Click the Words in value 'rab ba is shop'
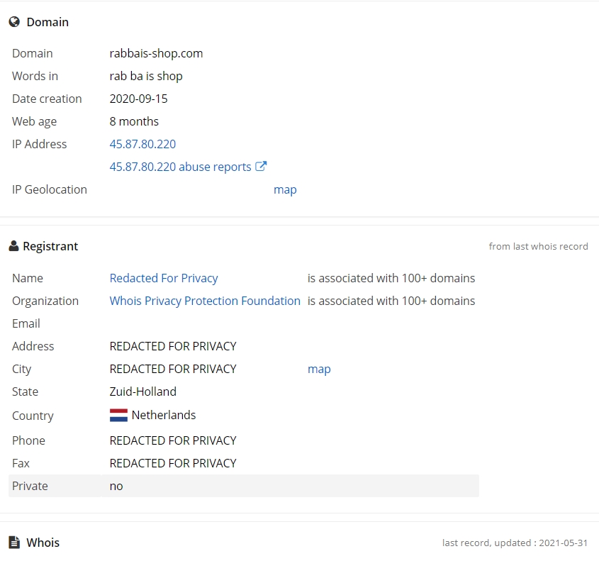 [146, 76]
